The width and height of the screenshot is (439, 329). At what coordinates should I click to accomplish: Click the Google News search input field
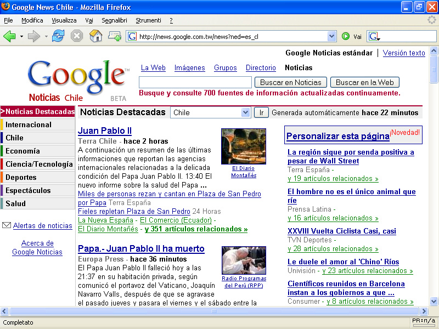tap(195, 82)
